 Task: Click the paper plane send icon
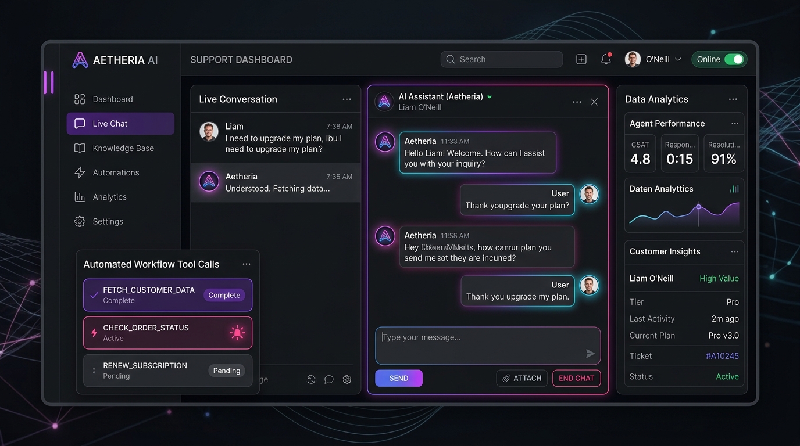point(590,354)
